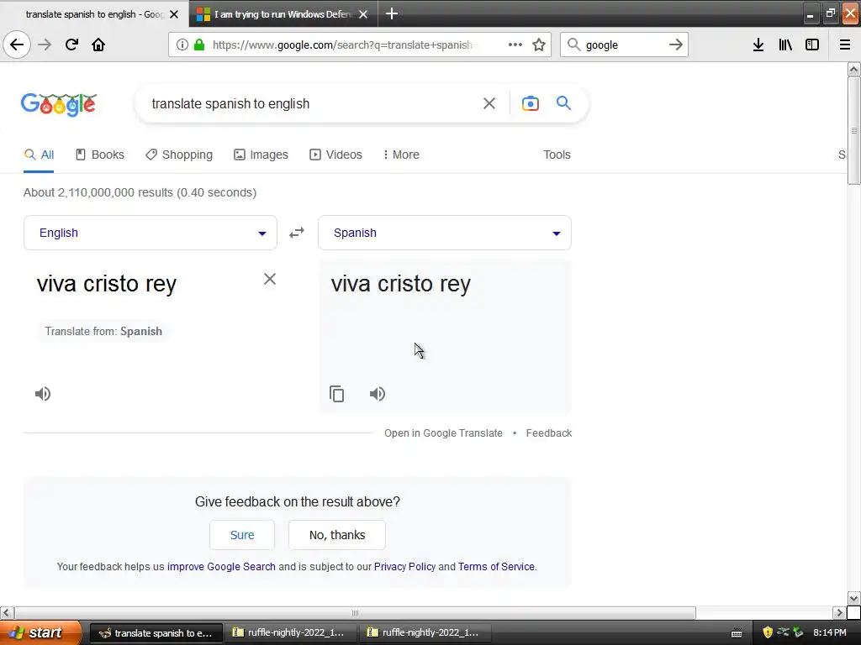861x645 pixels.
Task: Open the Privacy Policy link
Action: coord(404,567)
